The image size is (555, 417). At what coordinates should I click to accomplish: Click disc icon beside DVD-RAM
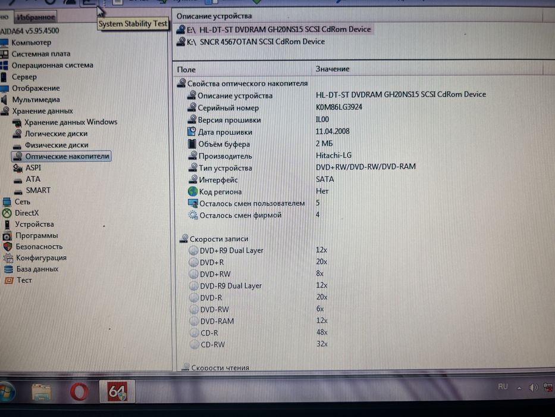pyautogui.click(x=194, y=321)
